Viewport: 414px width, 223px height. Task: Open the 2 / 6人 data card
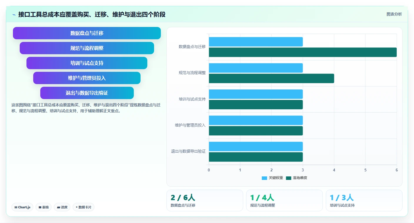click(205, 200)
